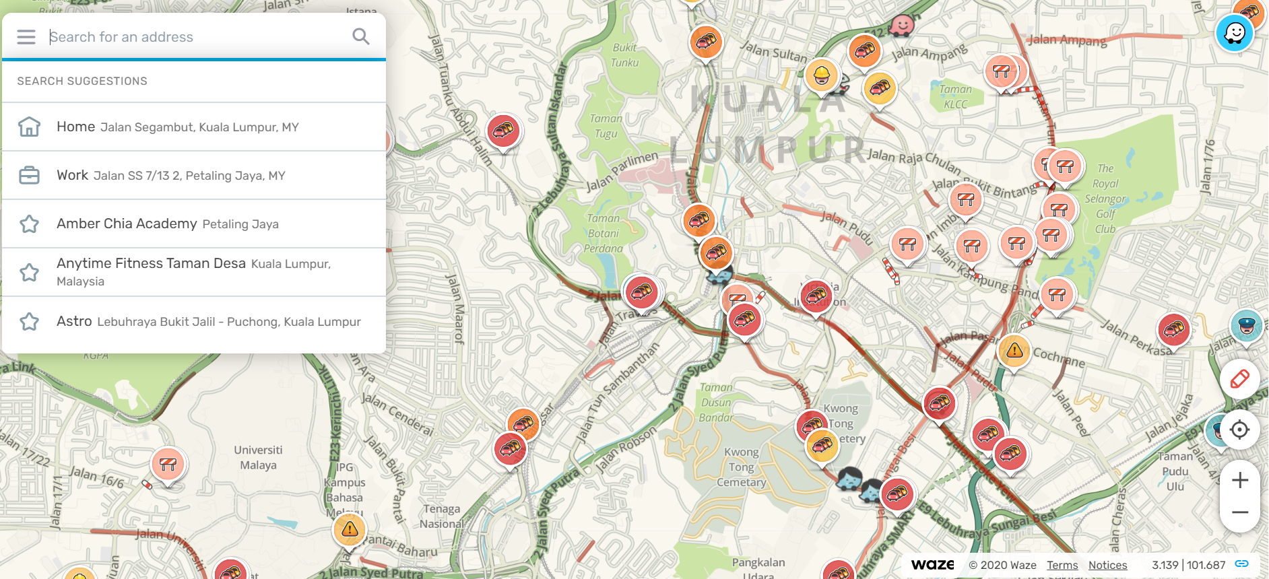The height and width of the screenshot is (579, 1269).
Task: Select the Home Jalan Segambut suggestion
Action: click(x=194, y=127)
